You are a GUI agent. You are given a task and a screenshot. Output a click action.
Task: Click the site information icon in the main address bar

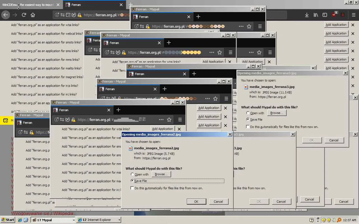click(x=57, y=15)
